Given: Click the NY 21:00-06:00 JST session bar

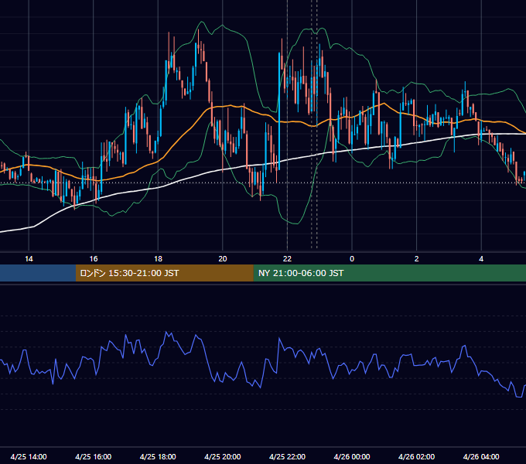Looking at the screenshot, I should pos(389,273).
